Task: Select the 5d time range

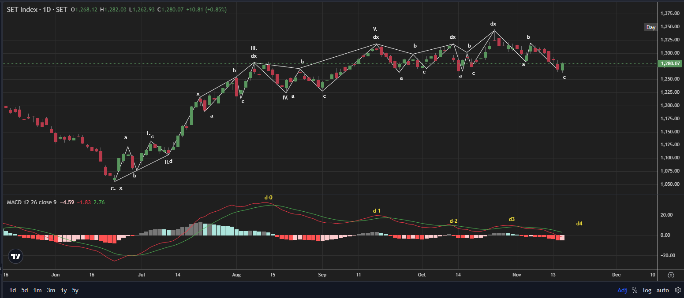Action: (x=25, y=290)
